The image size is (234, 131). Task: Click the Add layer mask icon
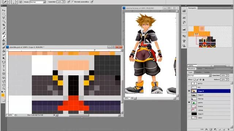(x=211, y=130)
